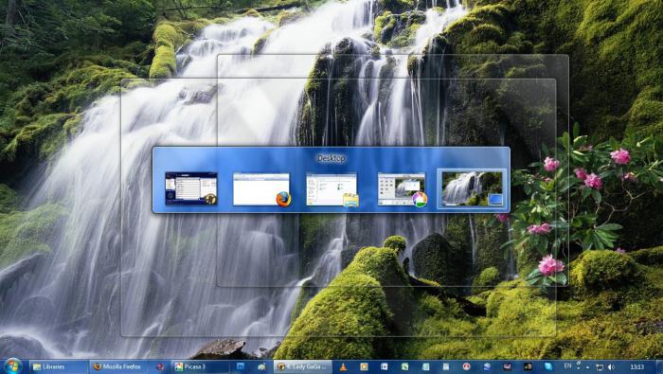Launch VLC from the orange cone icon

pos(343,366)
